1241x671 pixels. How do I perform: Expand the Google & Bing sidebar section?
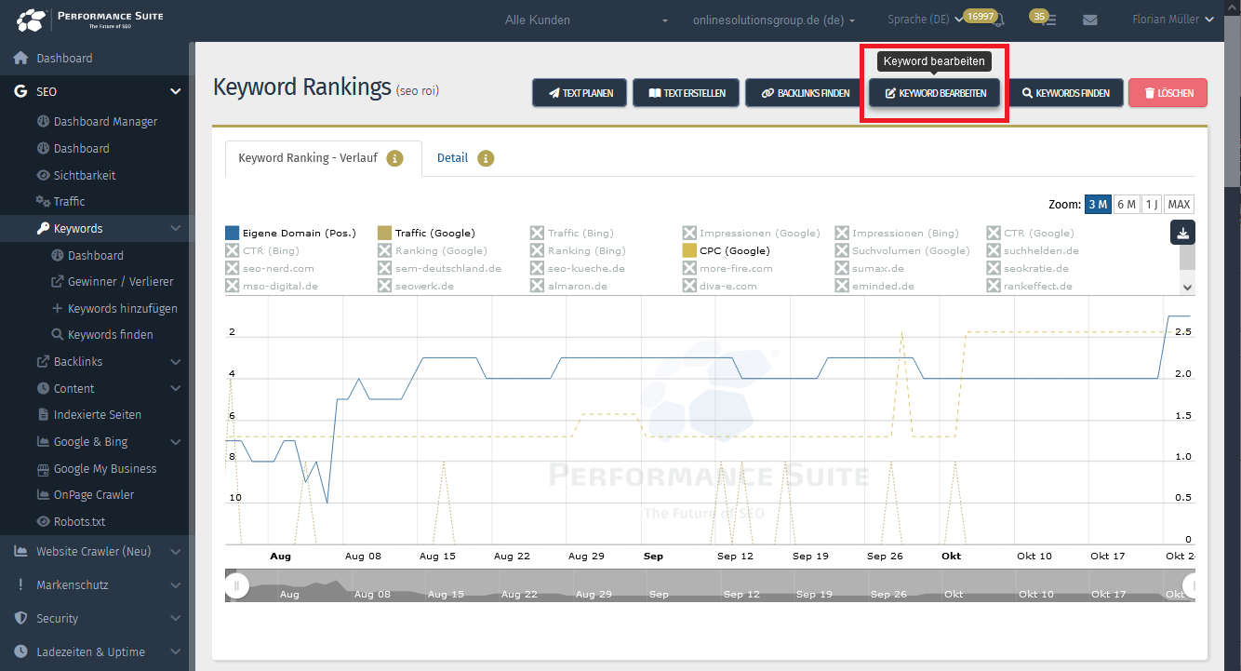(175, 441)
